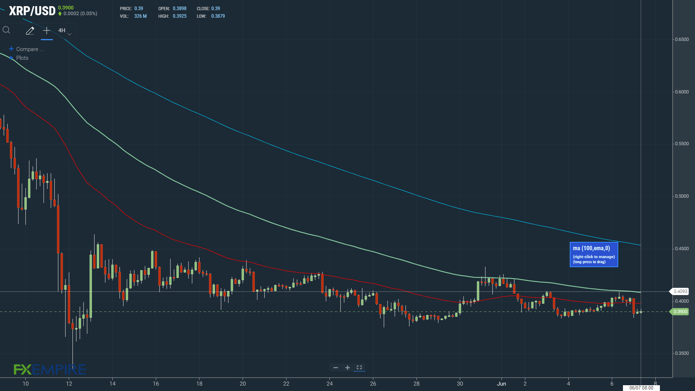
Task: Click the ma (100,ema,0) tooltip box
Action: [x=594, y=255]
